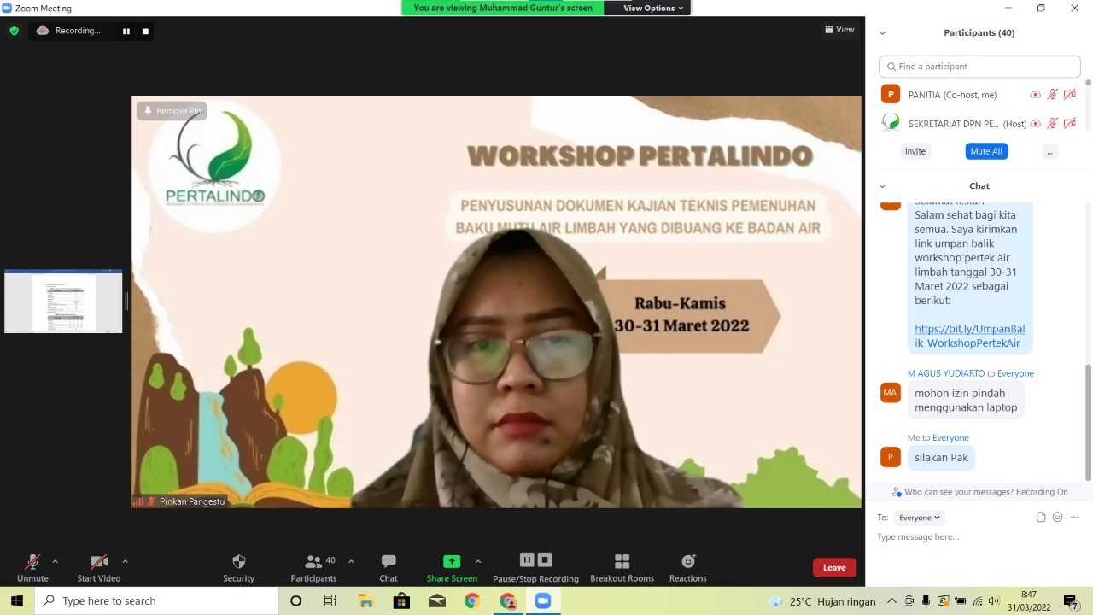Click the Security shield icon
This screenshot has width=1093, height=615.
[x=239, y=562]
